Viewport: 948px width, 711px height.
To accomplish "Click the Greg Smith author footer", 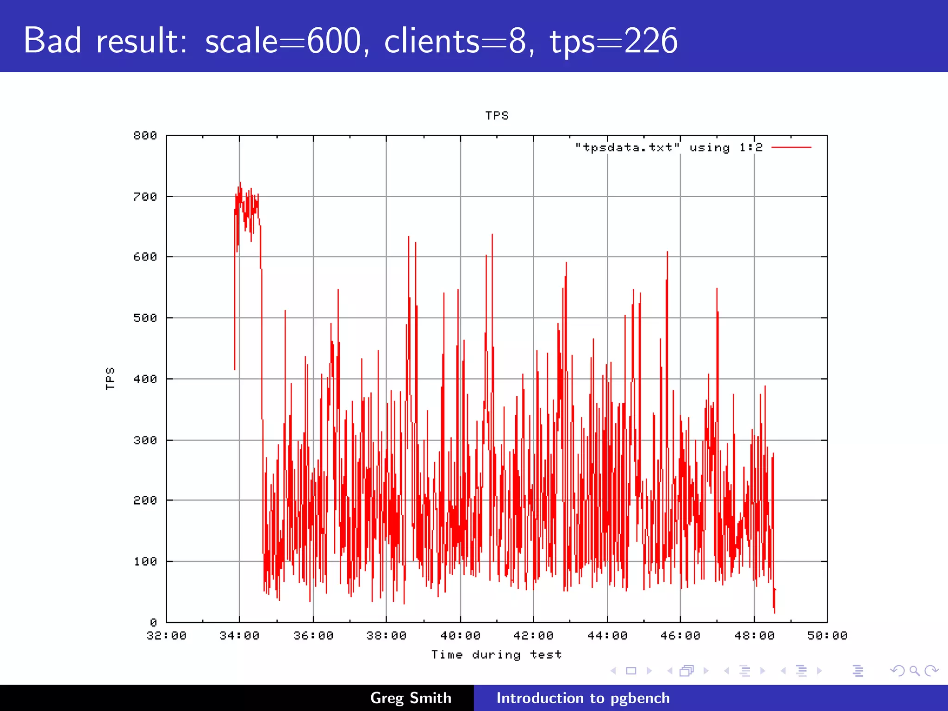I will [411, 698].
